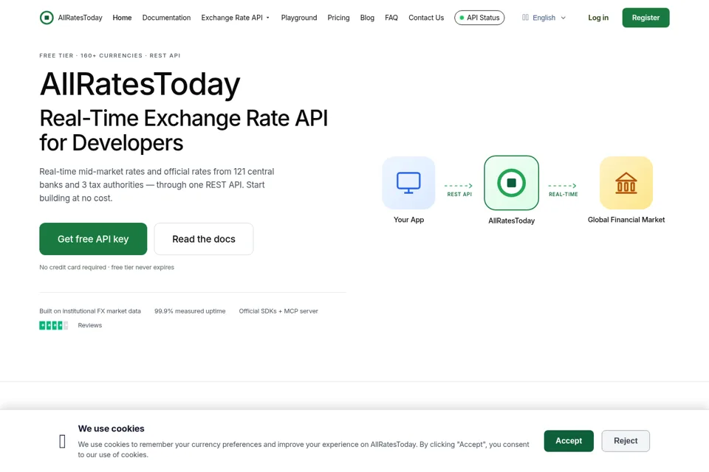The height and width of the screenshot is (472, 709).
Task: Click the green star rating icons
Action: tap(54, 325)
